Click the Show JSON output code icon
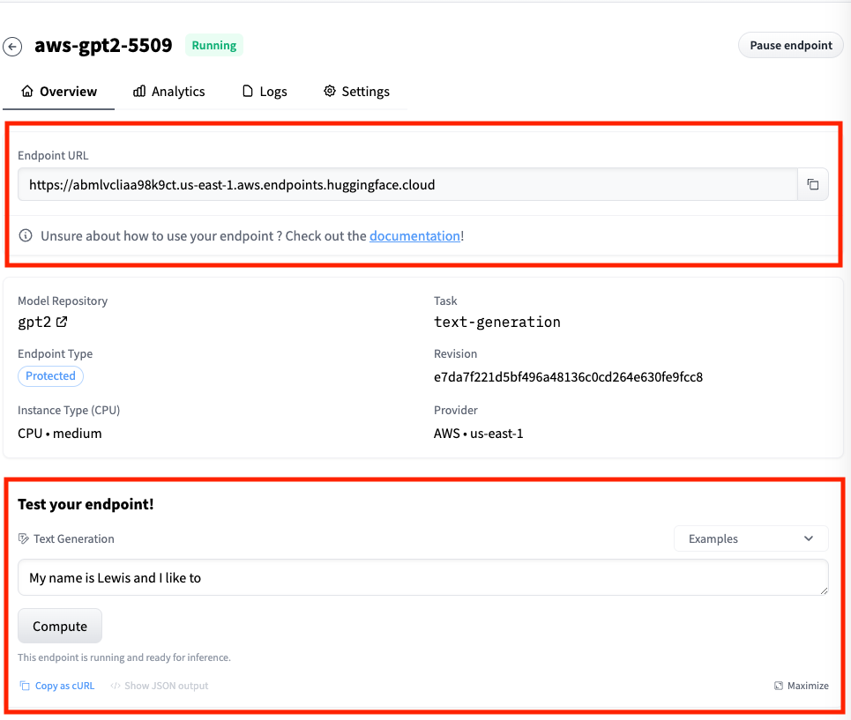Screen dimensions: 851x720 point(116,686)
